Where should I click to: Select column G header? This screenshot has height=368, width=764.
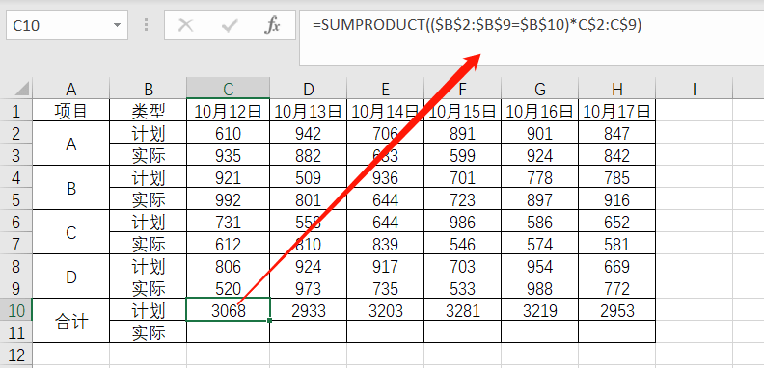tap(539, 89)
